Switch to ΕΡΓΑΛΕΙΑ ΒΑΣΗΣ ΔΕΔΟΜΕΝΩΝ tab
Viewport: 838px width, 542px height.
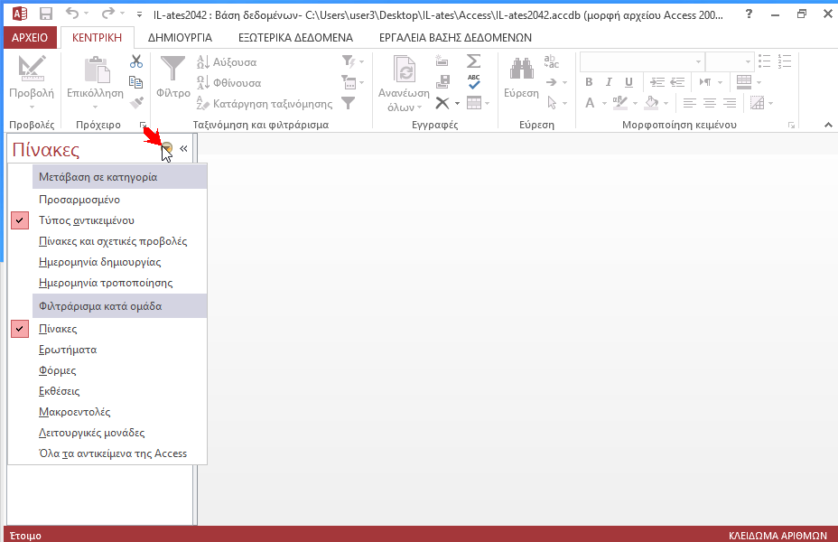coord(455,37)
